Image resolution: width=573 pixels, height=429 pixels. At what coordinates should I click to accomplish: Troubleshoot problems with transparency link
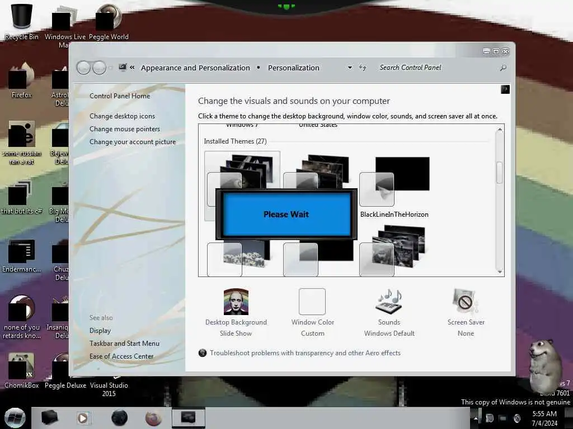305,353
